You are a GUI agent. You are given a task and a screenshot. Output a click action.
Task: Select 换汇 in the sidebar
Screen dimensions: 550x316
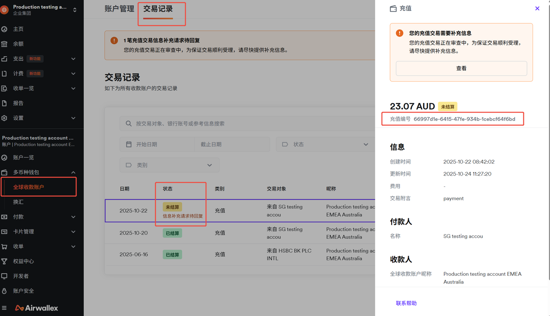point(18,202)
